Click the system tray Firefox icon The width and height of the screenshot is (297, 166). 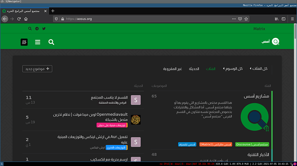pos(295,164)
